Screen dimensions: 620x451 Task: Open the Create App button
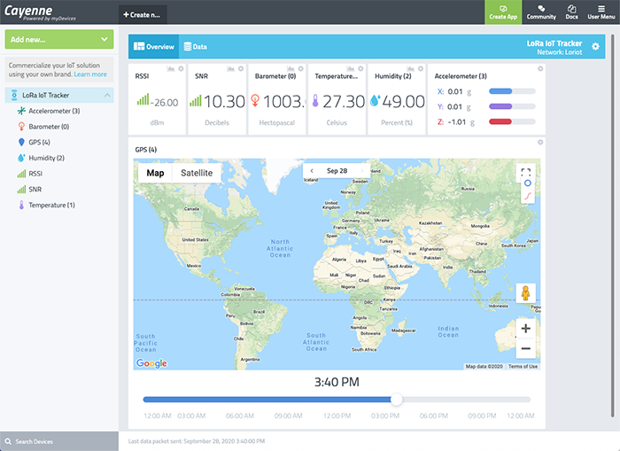(x=503, y=12)
